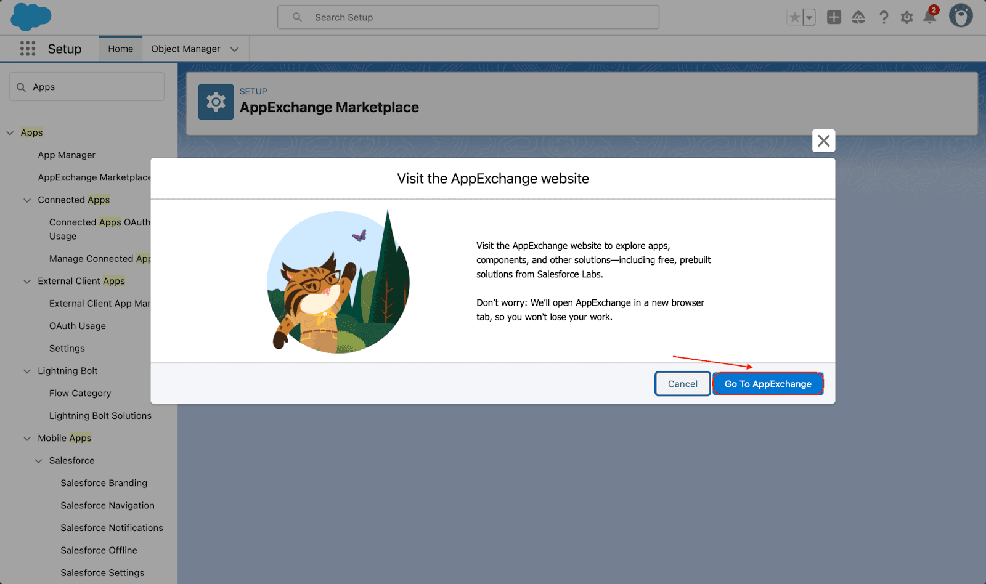This screenshot has width=986, height=584.
Task: Click the Salesforce cloud logo
Action: pos(31,17)
